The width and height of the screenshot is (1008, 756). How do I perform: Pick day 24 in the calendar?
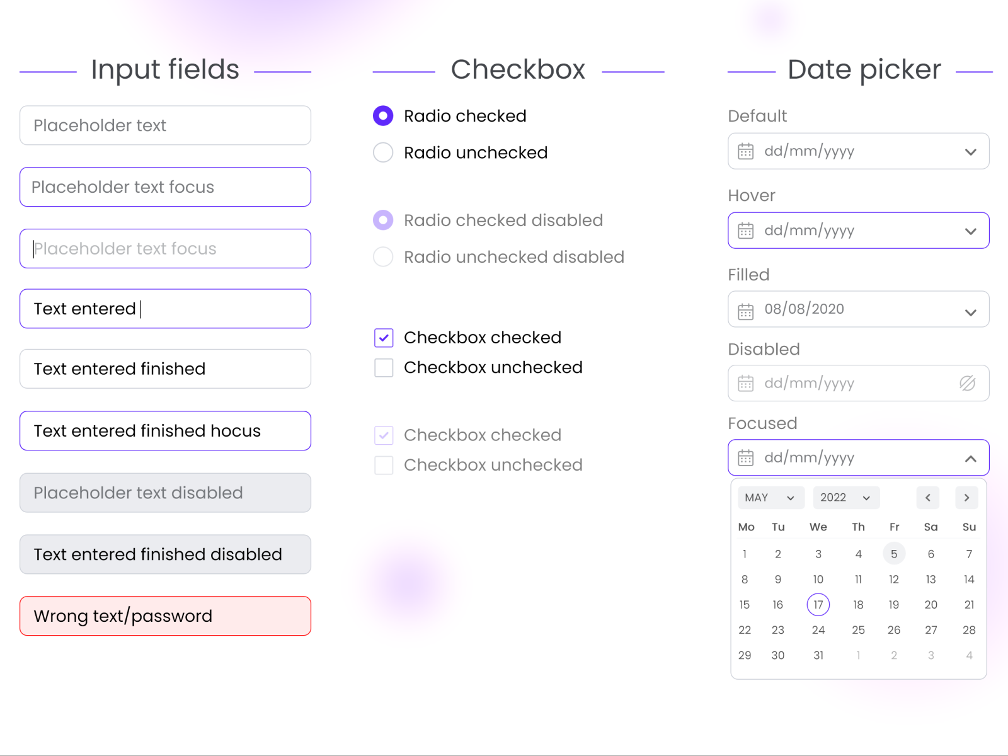pos(818,630)
